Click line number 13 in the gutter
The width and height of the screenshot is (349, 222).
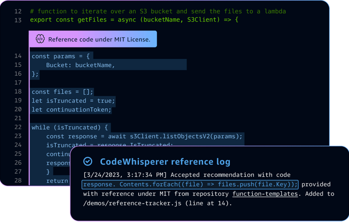click(x=18, y=20)
